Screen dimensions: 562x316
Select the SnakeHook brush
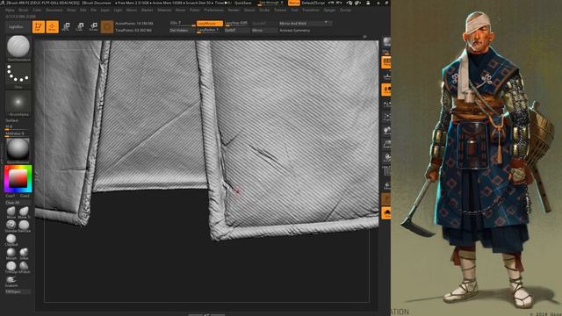tap(11, 281)
